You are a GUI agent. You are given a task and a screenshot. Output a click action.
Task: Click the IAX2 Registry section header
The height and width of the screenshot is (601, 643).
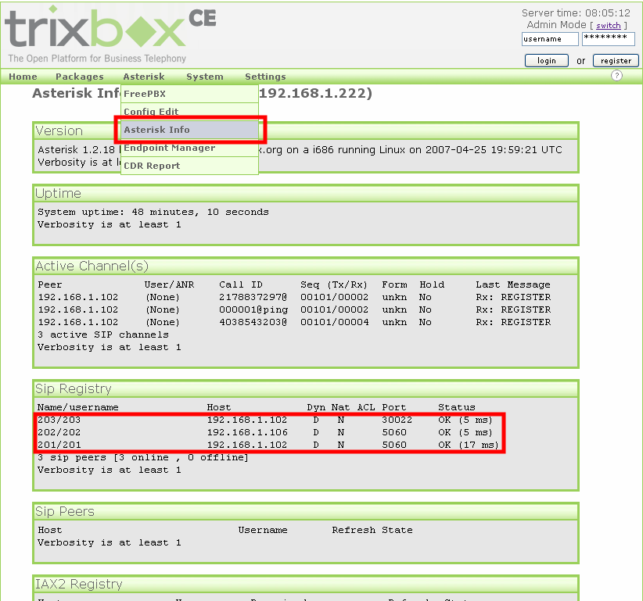click(x=306, y=584)
